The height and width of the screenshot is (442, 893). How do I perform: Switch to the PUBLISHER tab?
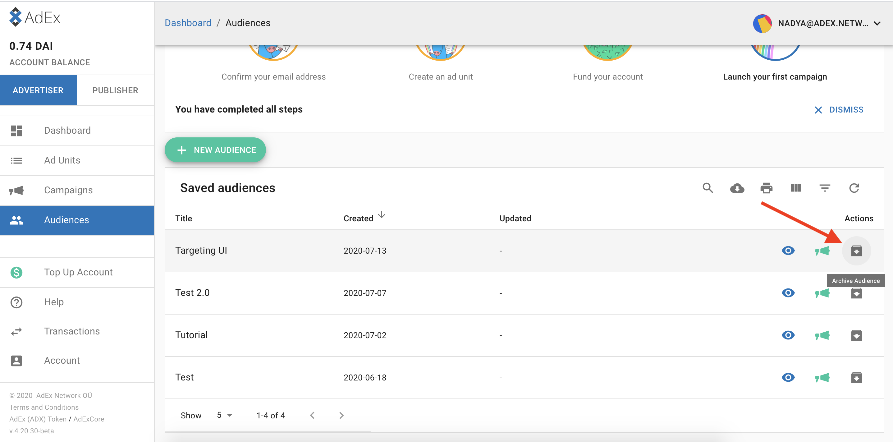coord(115,90)
